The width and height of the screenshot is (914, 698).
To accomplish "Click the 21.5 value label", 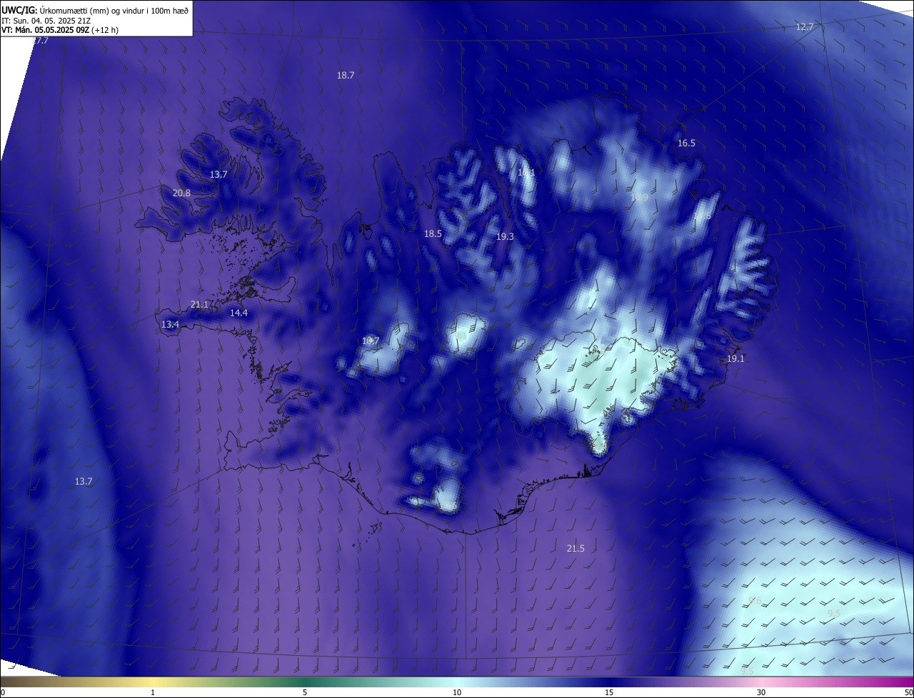I will tap(576, 549).
